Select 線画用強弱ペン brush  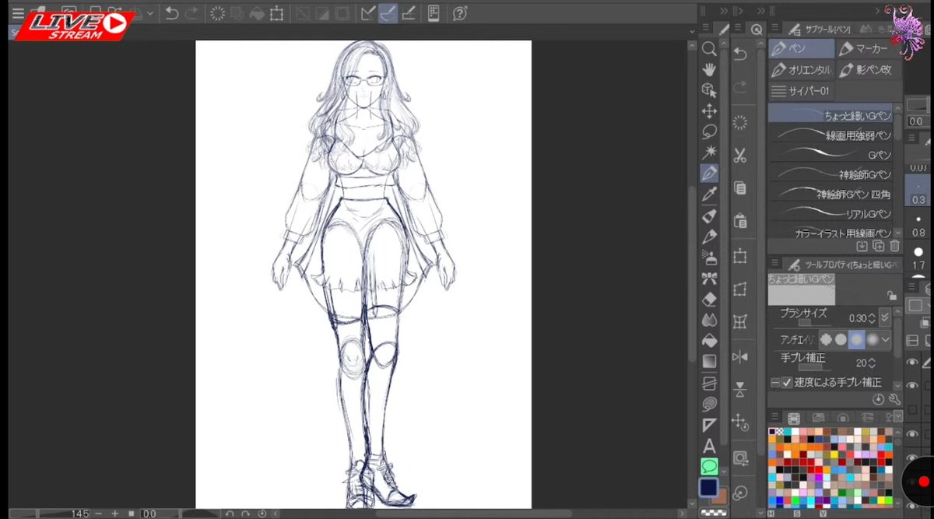[x=830, y=135]
